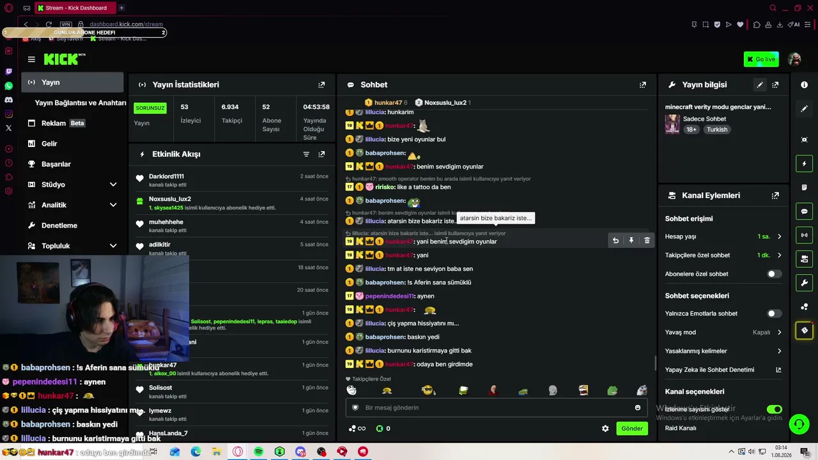The height and width of the screenshot is (460, 818).
Task: Open Spotify from the taskbar
Action: [258, 452]
